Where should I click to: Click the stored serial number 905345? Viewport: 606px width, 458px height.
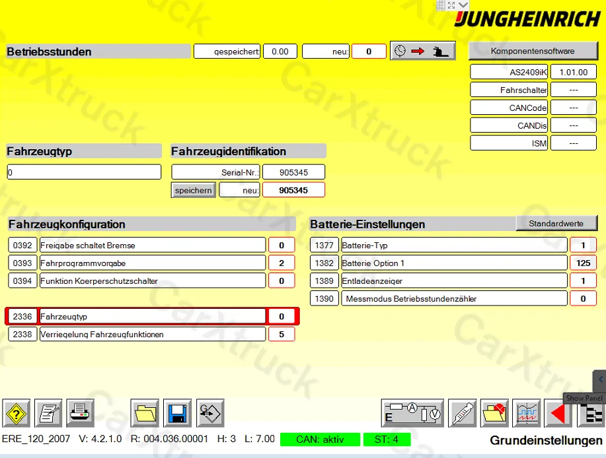click(x=293, y=172)
